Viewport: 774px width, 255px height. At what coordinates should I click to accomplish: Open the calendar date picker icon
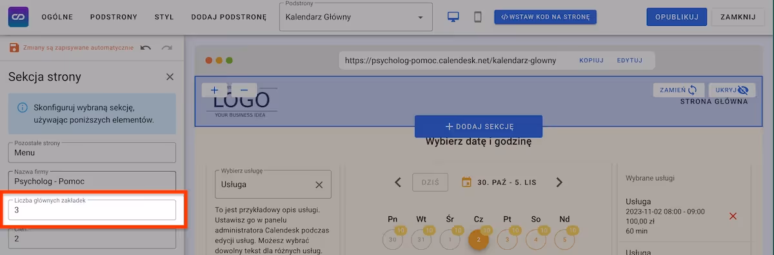(467, 183)
